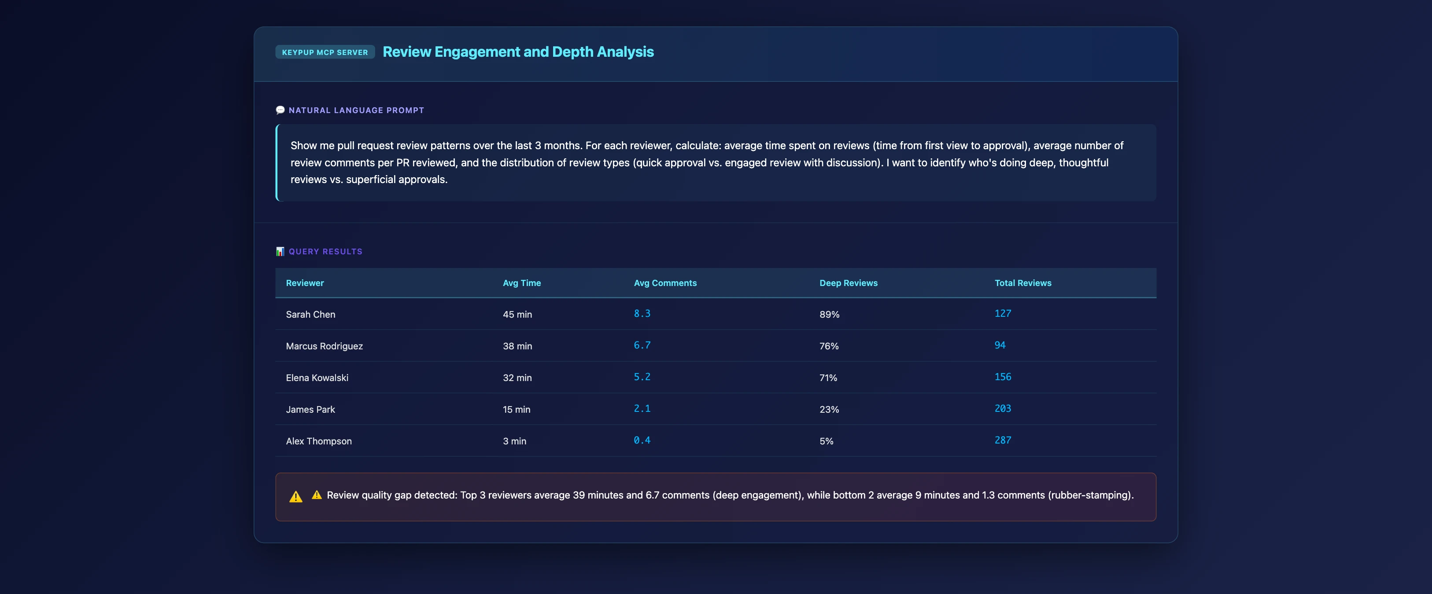The width and height of the screenshot is (1432, 594).
Task: Sort by the Reviewer column header
Action: coord(305,283)
